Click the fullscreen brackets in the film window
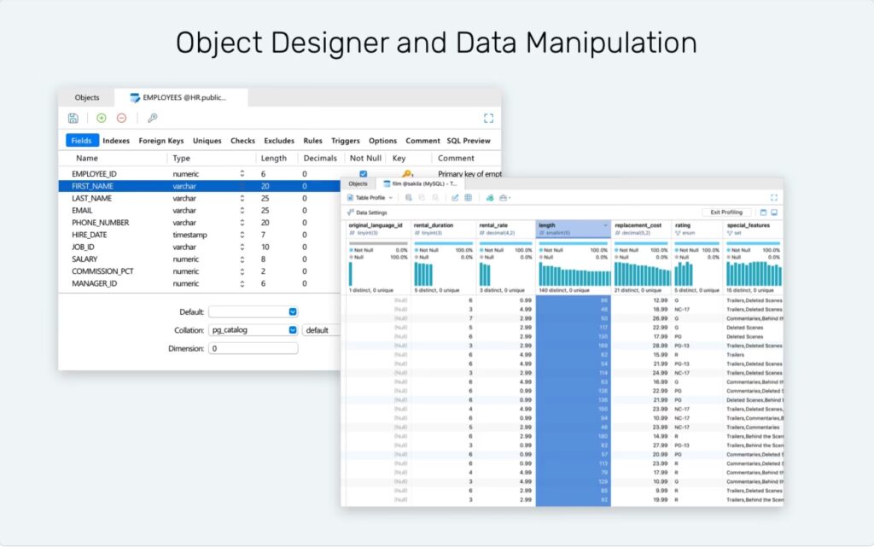This screenshot has width=874, height=547. click(774, 197)
